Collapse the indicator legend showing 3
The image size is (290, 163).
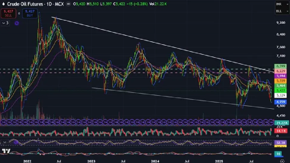5,23
